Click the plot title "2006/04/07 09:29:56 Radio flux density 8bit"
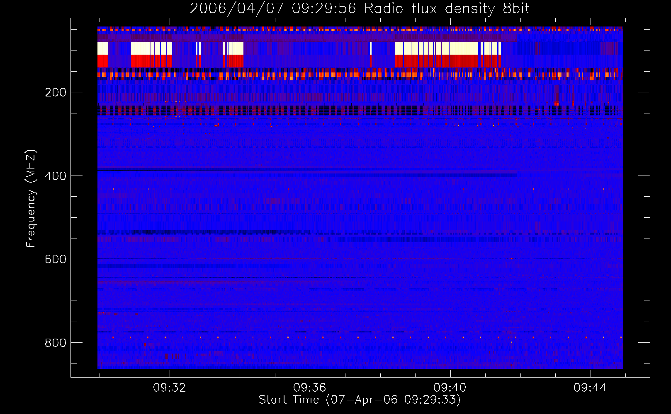671x414 pixels. [x=360, y=8]
